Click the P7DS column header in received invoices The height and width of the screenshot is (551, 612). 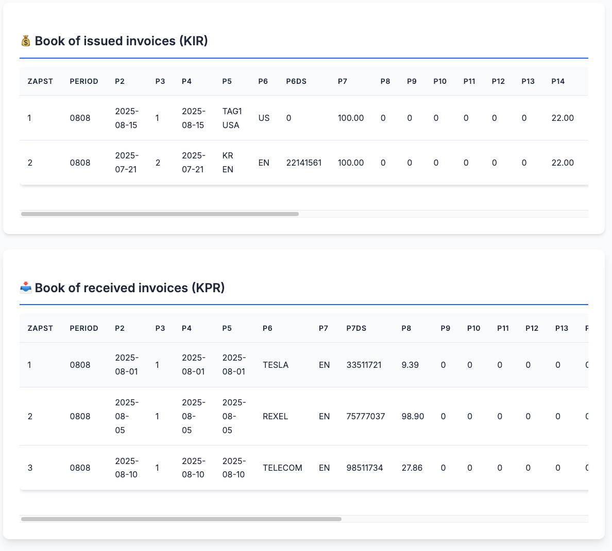(x=356, y=328)
